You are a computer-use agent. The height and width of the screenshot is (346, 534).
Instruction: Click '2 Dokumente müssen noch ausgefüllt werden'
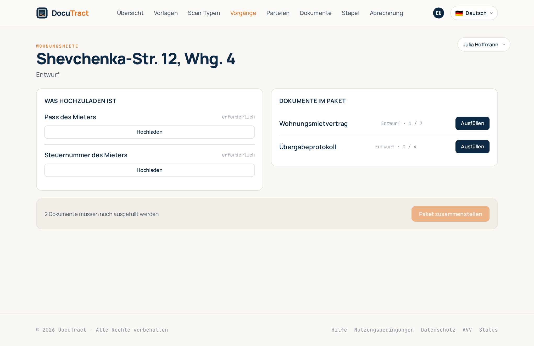pyautogui.click(x=102, y=214)
